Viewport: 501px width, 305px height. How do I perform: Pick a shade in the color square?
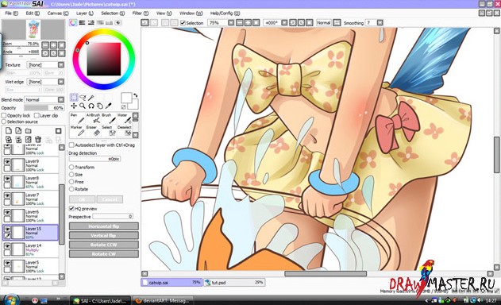pos(104,59)
